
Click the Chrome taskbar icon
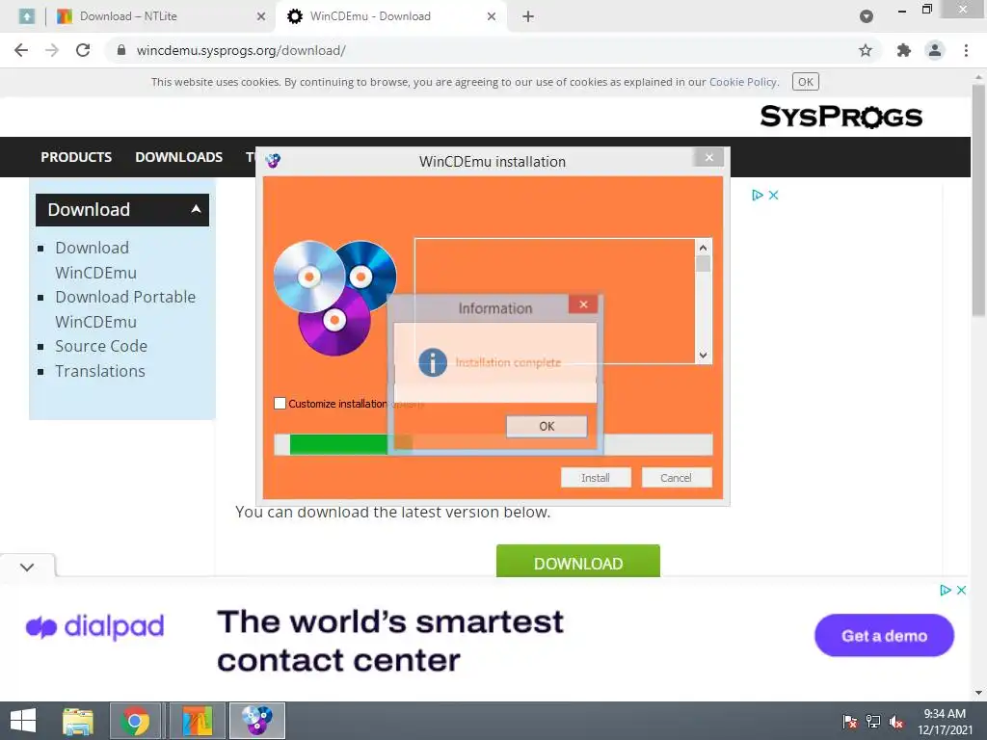click(135, 721)
